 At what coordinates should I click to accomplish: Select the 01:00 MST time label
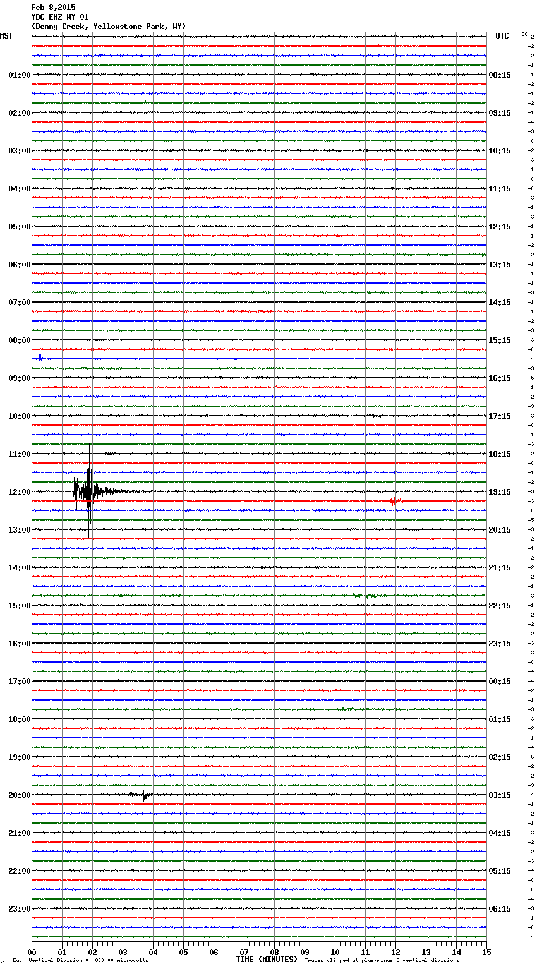point(19,75)
